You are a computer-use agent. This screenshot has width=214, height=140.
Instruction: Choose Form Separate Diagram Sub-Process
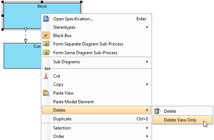96,44
